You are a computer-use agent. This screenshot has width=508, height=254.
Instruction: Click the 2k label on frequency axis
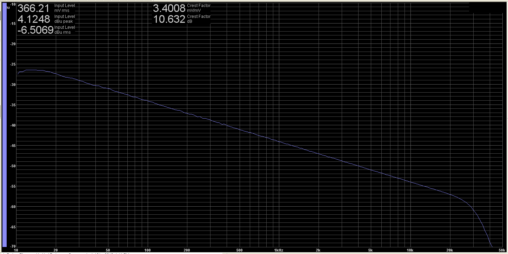[318, 250]
